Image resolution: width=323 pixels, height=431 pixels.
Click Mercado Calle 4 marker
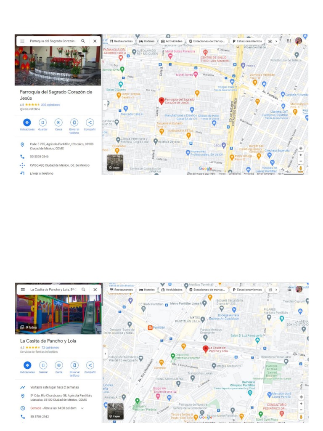pos(125,109)
